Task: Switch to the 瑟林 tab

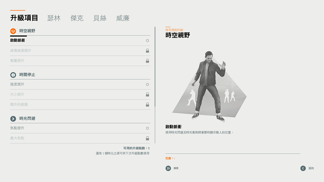Action: (x=54, y=18)
